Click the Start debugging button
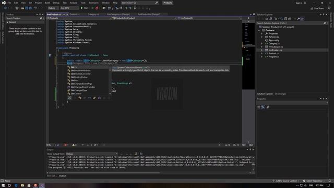The image size is (334, 188). coord(85,8)
